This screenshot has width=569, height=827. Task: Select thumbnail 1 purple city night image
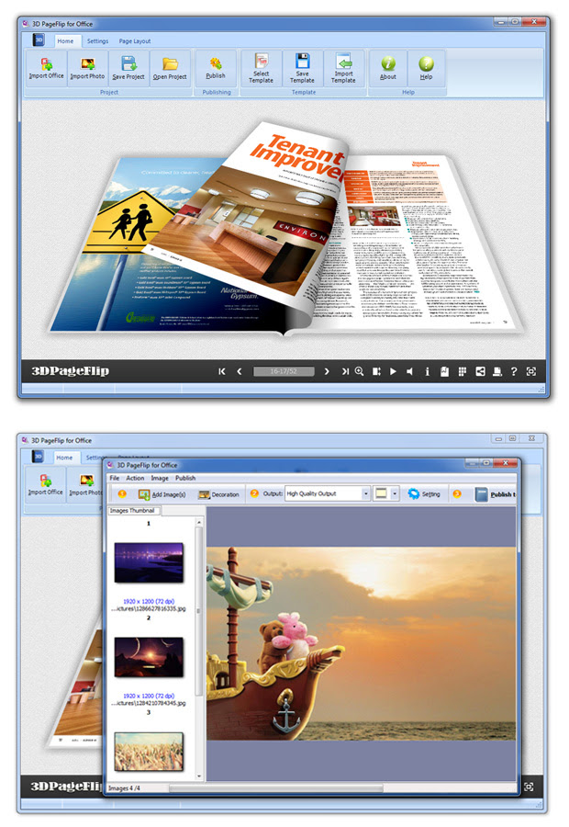149,562
